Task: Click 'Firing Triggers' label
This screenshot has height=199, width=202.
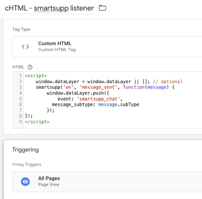Action: [x=27, y=164]
